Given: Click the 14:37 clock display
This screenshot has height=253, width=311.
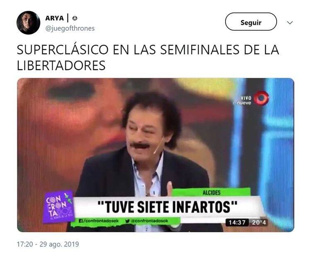Looking at the screenshot, I should (x=237, y=222).
